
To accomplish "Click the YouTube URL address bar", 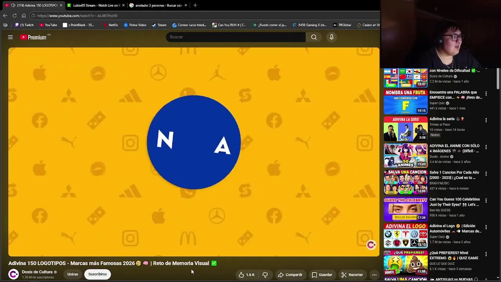I will coord(204,16).
